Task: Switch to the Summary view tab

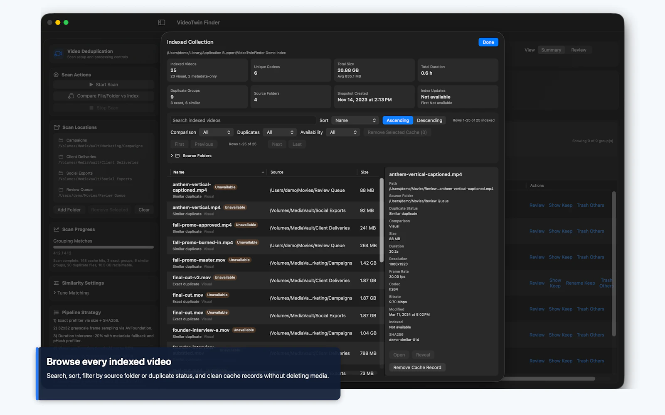Action: click(551, 50)
